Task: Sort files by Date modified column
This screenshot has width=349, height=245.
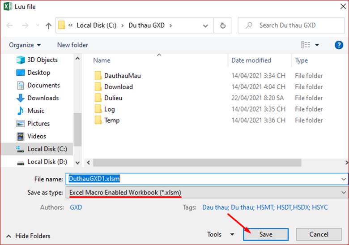Action: (251, 60)
